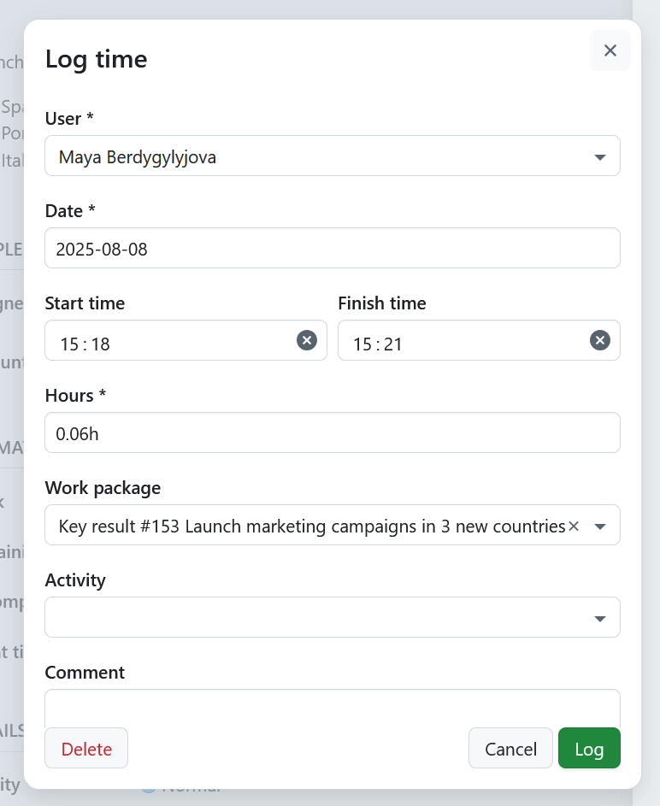Click the Date field showing 2025-08-08
This screenshot has width=660, height=806.
coord(333,248)
